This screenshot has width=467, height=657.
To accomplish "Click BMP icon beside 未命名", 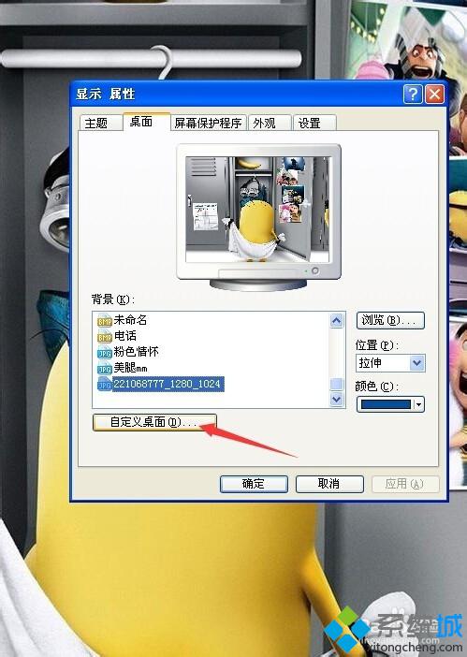I will (x=104, y=320).
